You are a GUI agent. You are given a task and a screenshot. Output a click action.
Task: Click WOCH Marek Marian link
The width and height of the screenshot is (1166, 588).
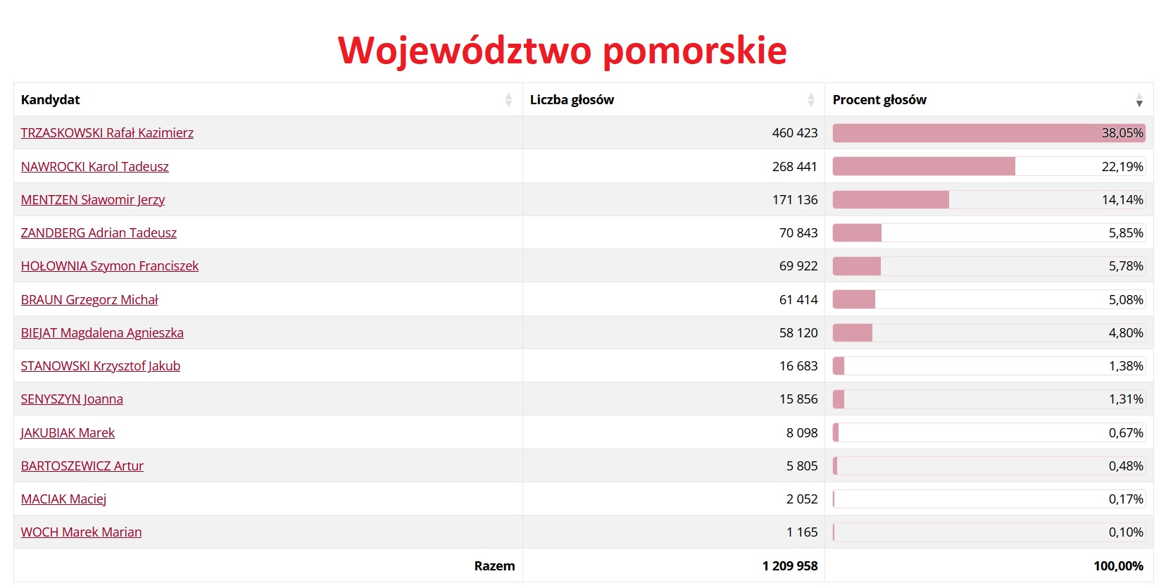click(x=81, y=532)
